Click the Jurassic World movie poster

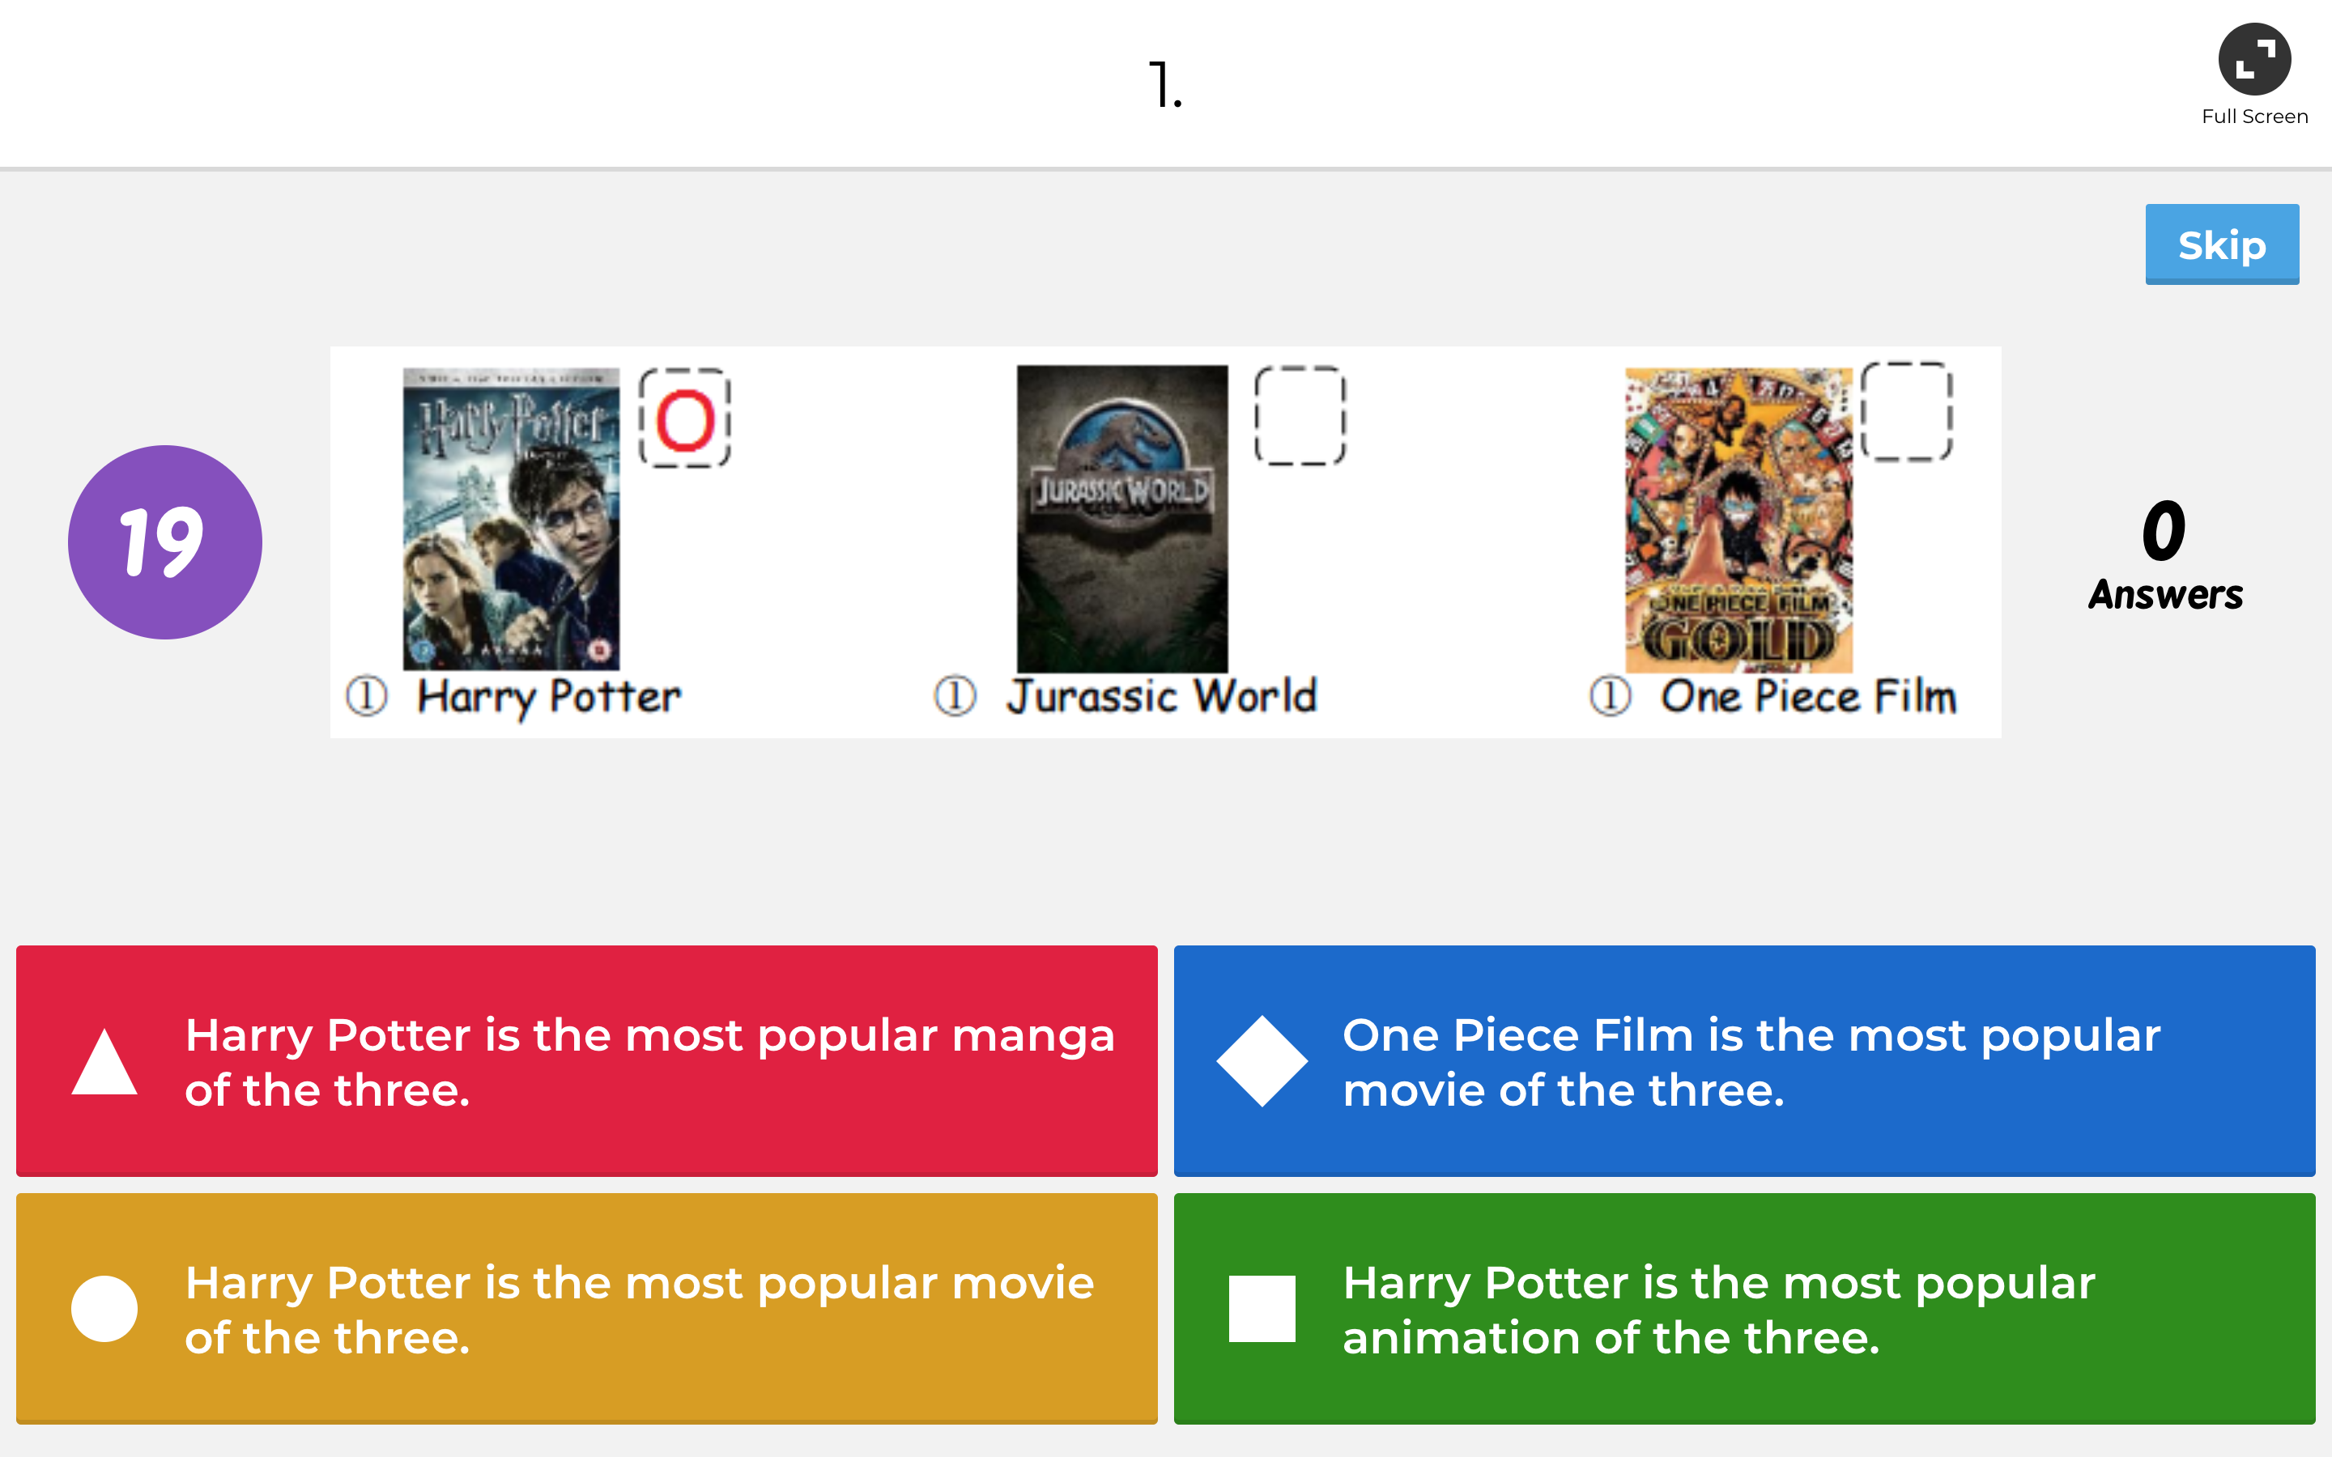(1121, 518)
